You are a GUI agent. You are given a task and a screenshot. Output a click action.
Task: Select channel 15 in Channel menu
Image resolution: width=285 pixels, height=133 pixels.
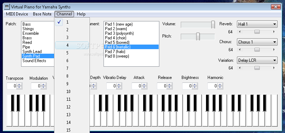pyautogui.click(x=72, y=130)
